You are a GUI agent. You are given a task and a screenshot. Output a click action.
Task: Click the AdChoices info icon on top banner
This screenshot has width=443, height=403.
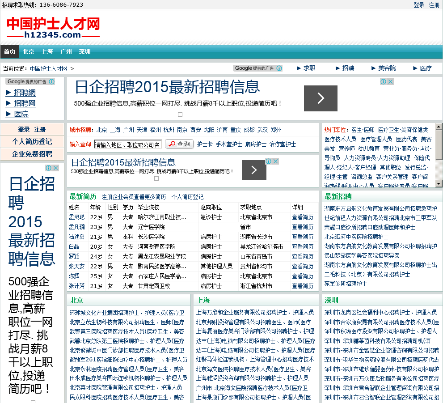pos(384,82)
